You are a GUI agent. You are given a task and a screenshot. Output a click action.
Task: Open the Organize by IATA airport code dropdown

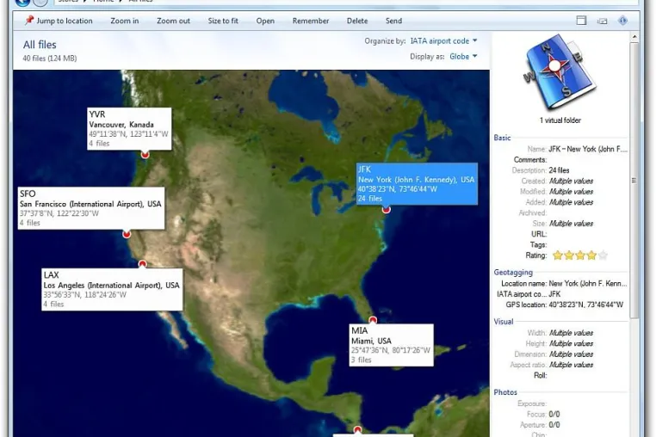point(443,41)
